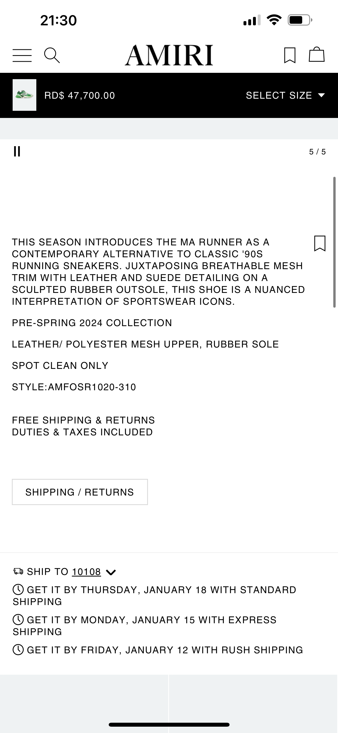Tap the iOS home indicator bar
This screenshot has width=338, height=733.
coord(169,725)
